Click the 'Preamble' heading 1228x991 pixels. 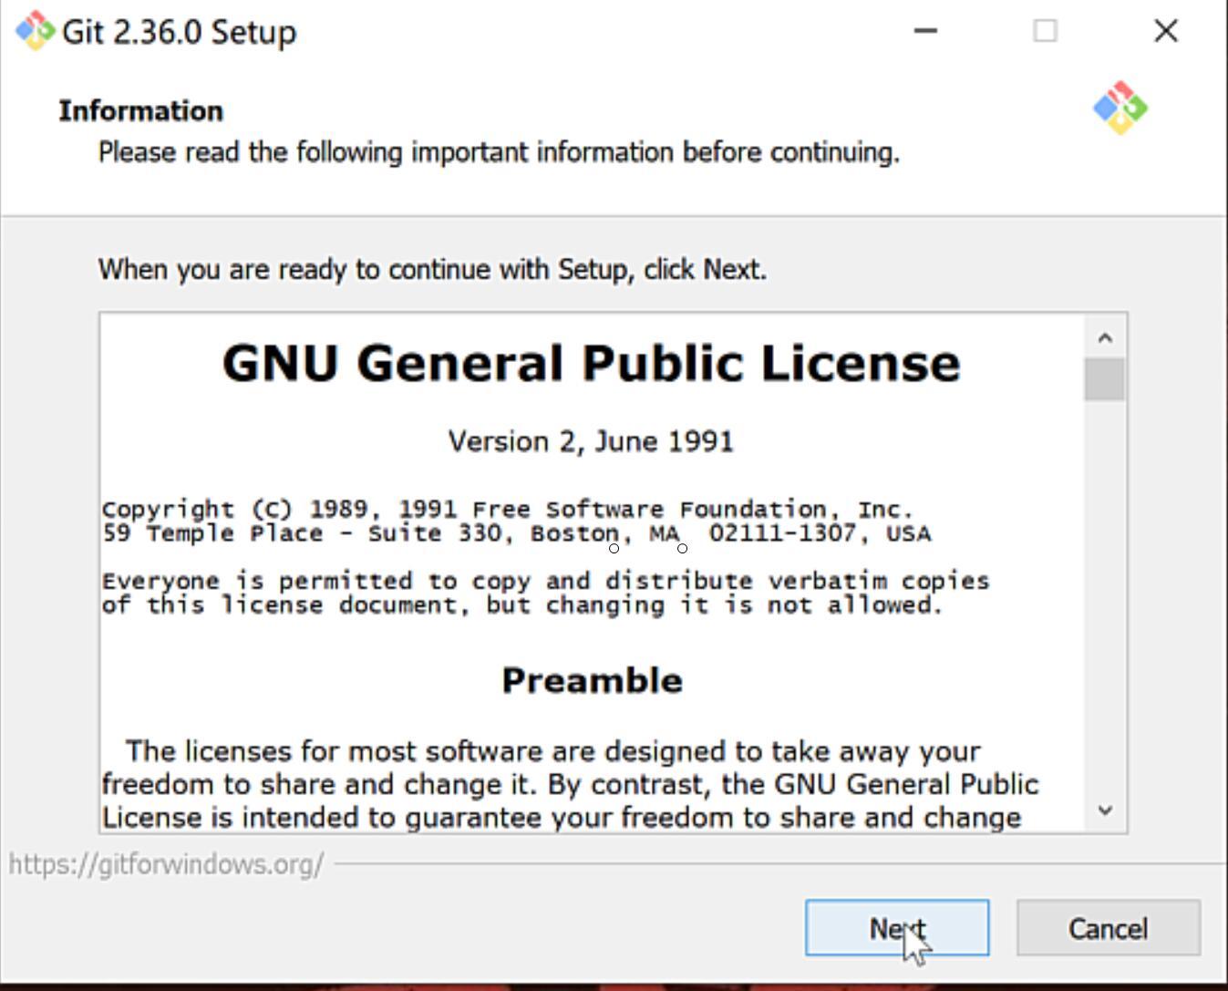click(x=592, y=680)
